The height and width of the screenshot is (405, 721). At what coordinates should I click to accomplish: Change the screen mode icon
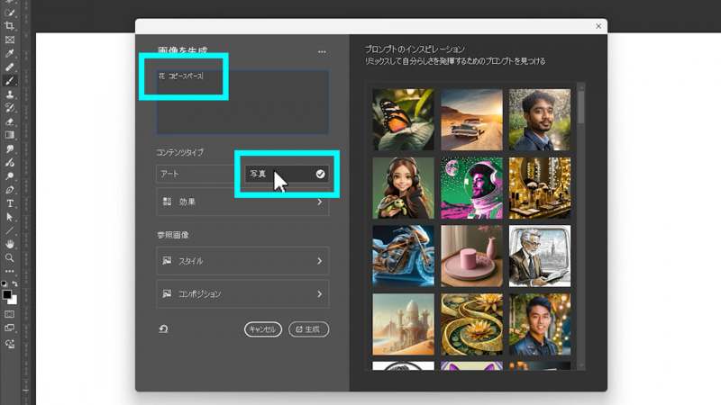tap(10, 328)
